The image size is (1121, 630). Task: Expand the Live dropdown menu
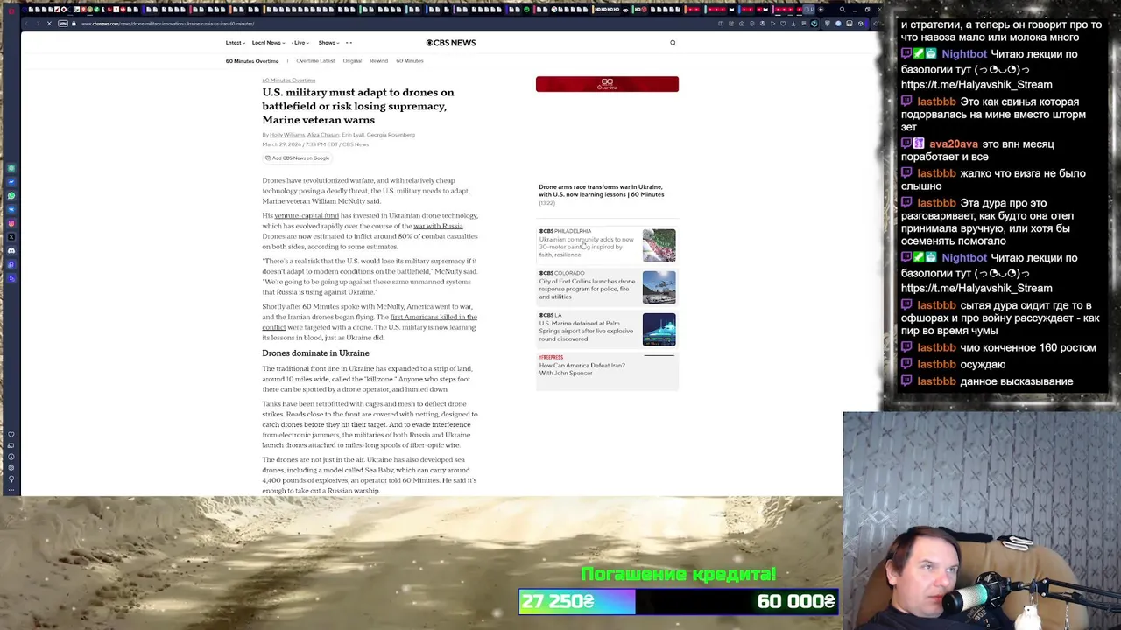(300, 43)
